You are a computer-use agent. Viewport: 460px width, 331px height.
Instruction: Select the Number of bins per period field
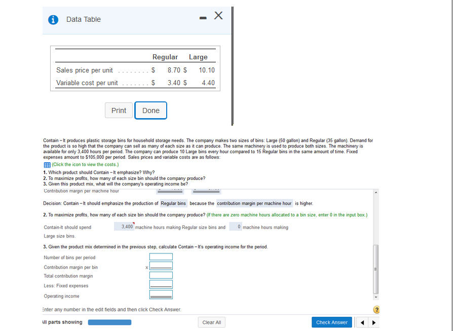point(161,256)
